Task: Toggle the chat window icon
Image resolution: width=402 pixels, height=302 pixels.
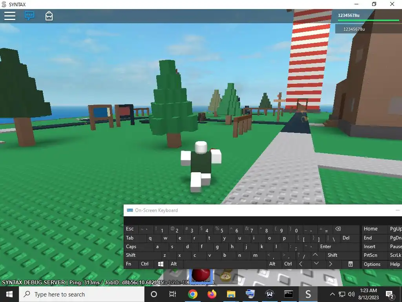Action: click(29, 16)
